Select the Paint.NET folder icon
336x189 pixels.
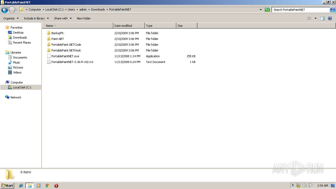[x=49, y=39]
